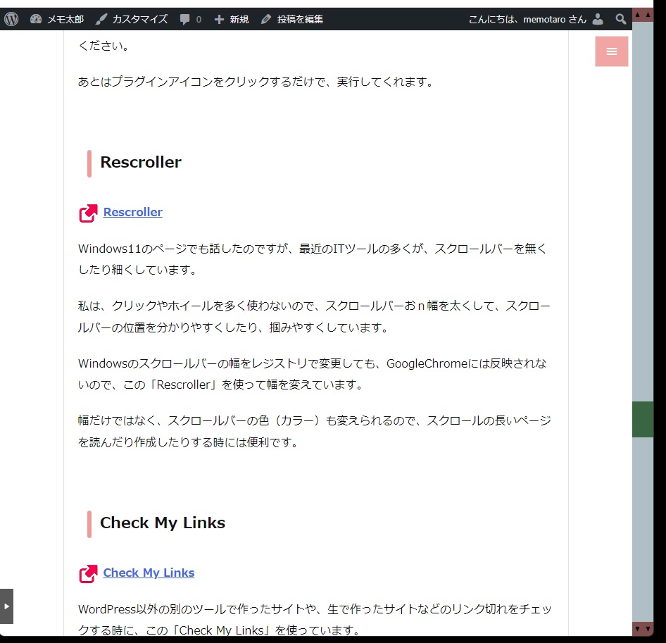
Task: Click the user avatar silhouette icon
Action: (598, 19)
